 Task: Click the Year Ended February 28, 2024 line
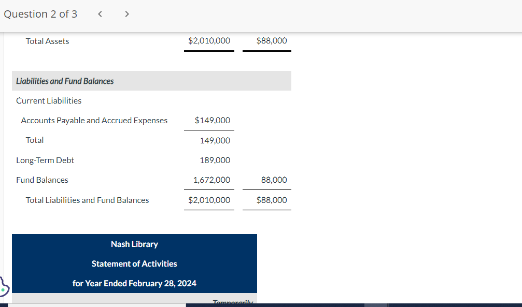click(134, 283)
